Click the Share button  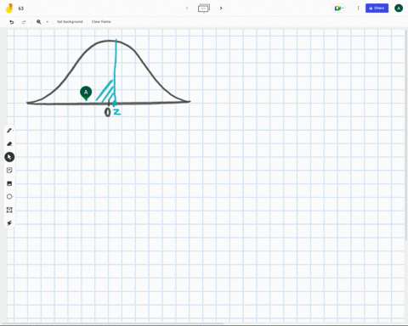click(x=377, y=8)
